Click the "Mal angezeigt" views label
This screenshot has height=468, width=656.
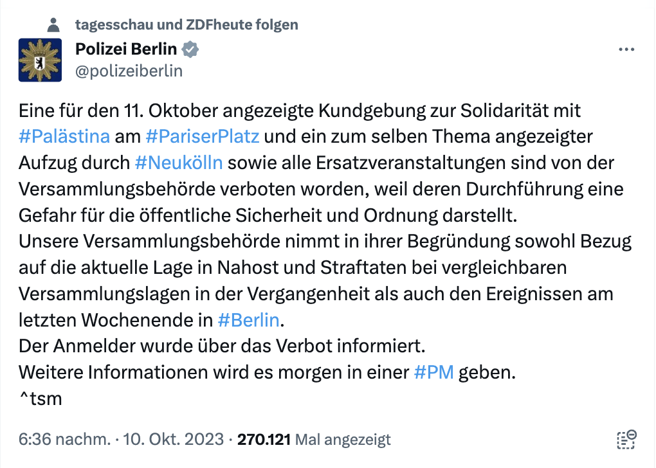[x=343, y=440]
